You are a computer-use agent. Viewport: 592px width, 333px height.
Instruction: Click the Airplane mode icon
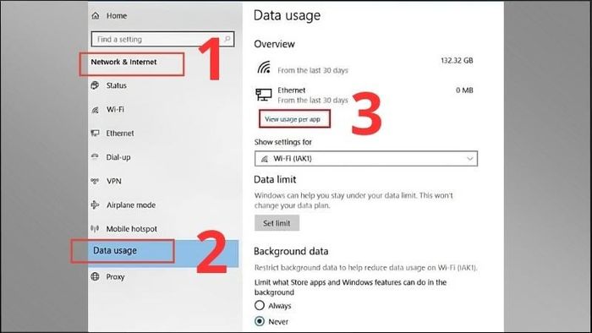(x=95, y=205)
